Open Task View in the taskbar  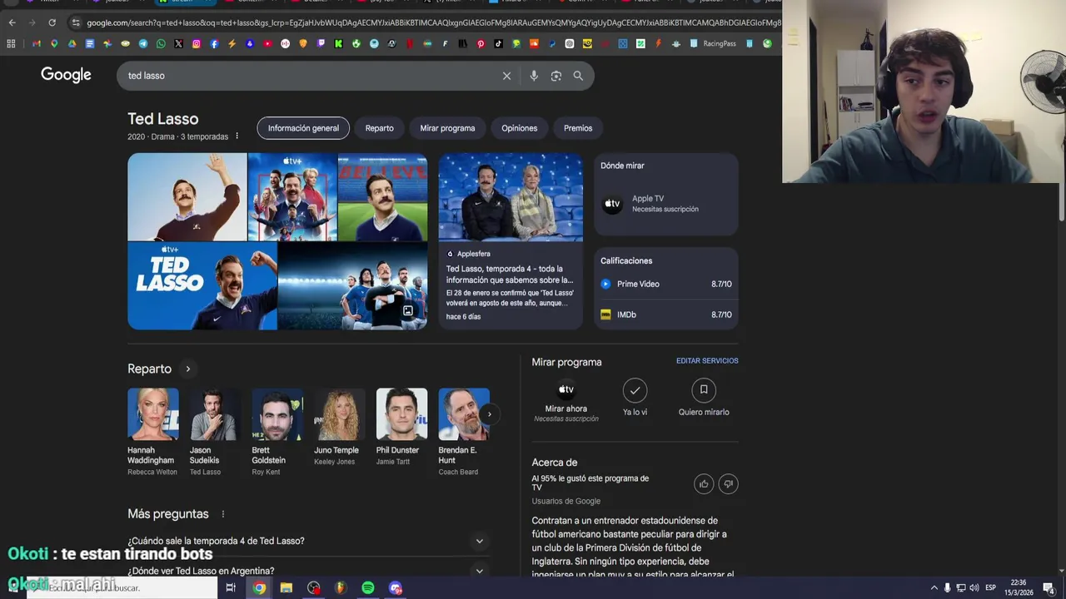(231, 587)
